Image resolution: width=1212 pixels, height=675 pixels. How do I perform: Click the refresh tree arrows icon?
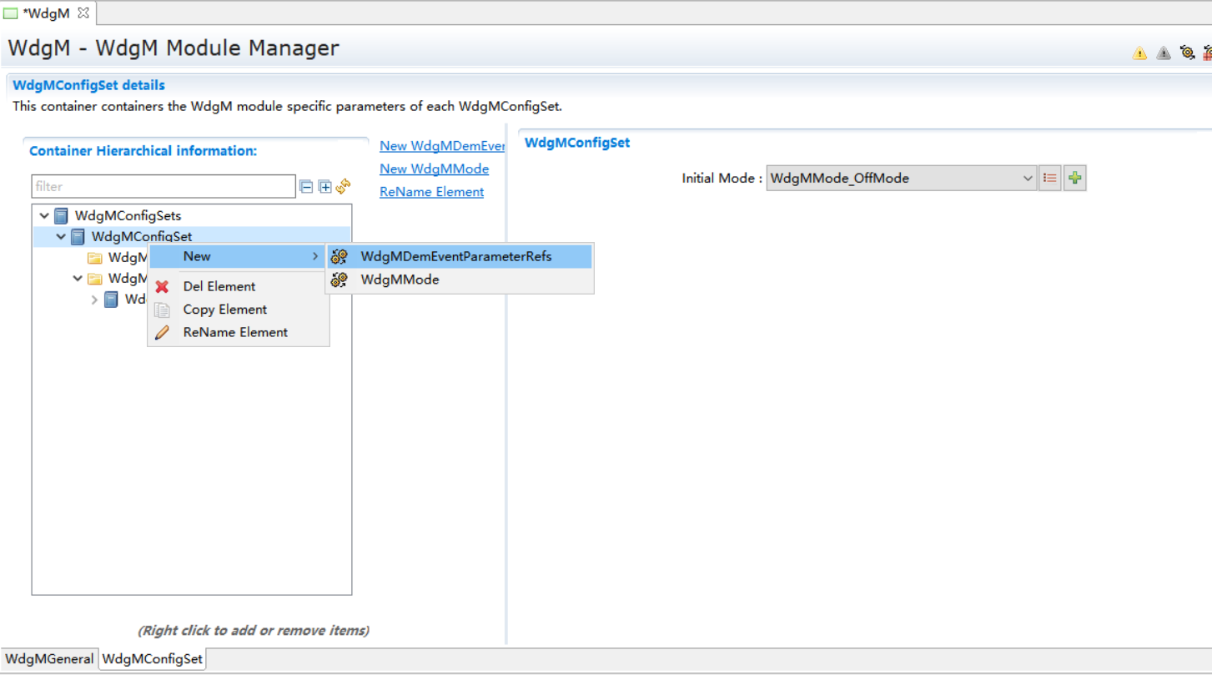click(343, 186)
